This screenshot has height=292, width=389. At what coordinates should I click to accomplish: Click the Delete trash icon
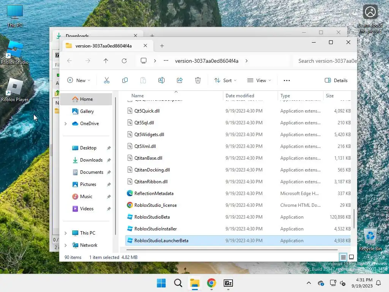(x=198, y=80)
